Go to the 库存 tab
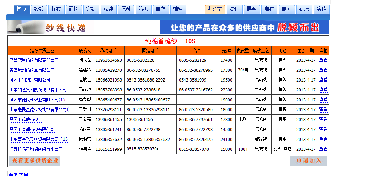385x176 pixels. 161,9
